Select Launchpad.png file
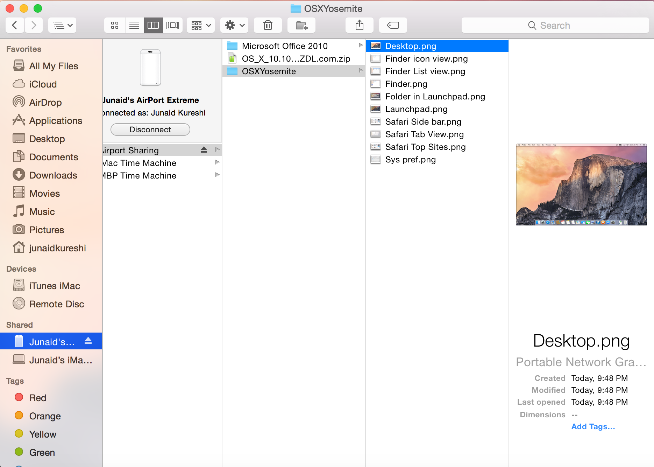654x467 pixels. pos(437,109)
